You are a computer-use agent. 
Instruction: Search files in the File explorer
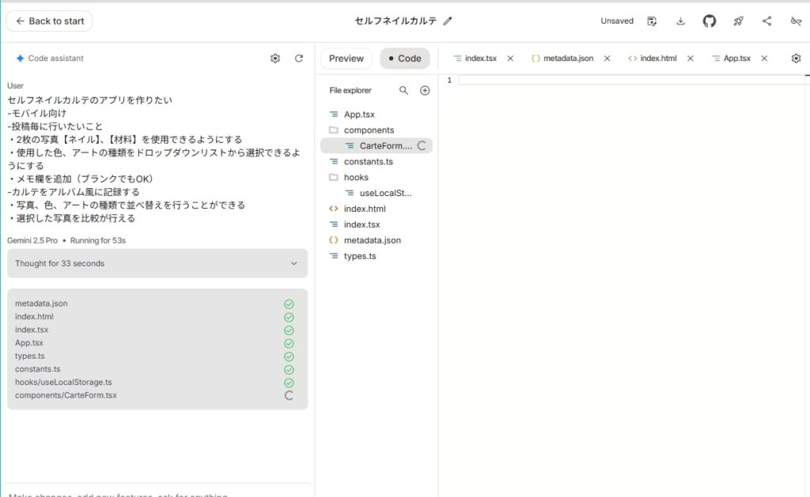point(403,91)
